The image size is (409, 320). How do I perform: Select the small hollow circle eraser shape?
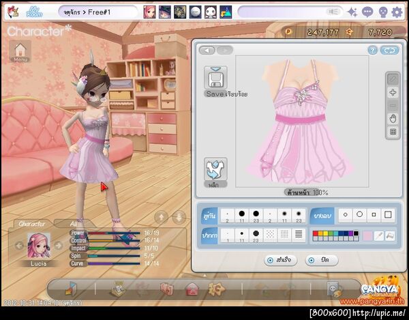pos(346,215)
